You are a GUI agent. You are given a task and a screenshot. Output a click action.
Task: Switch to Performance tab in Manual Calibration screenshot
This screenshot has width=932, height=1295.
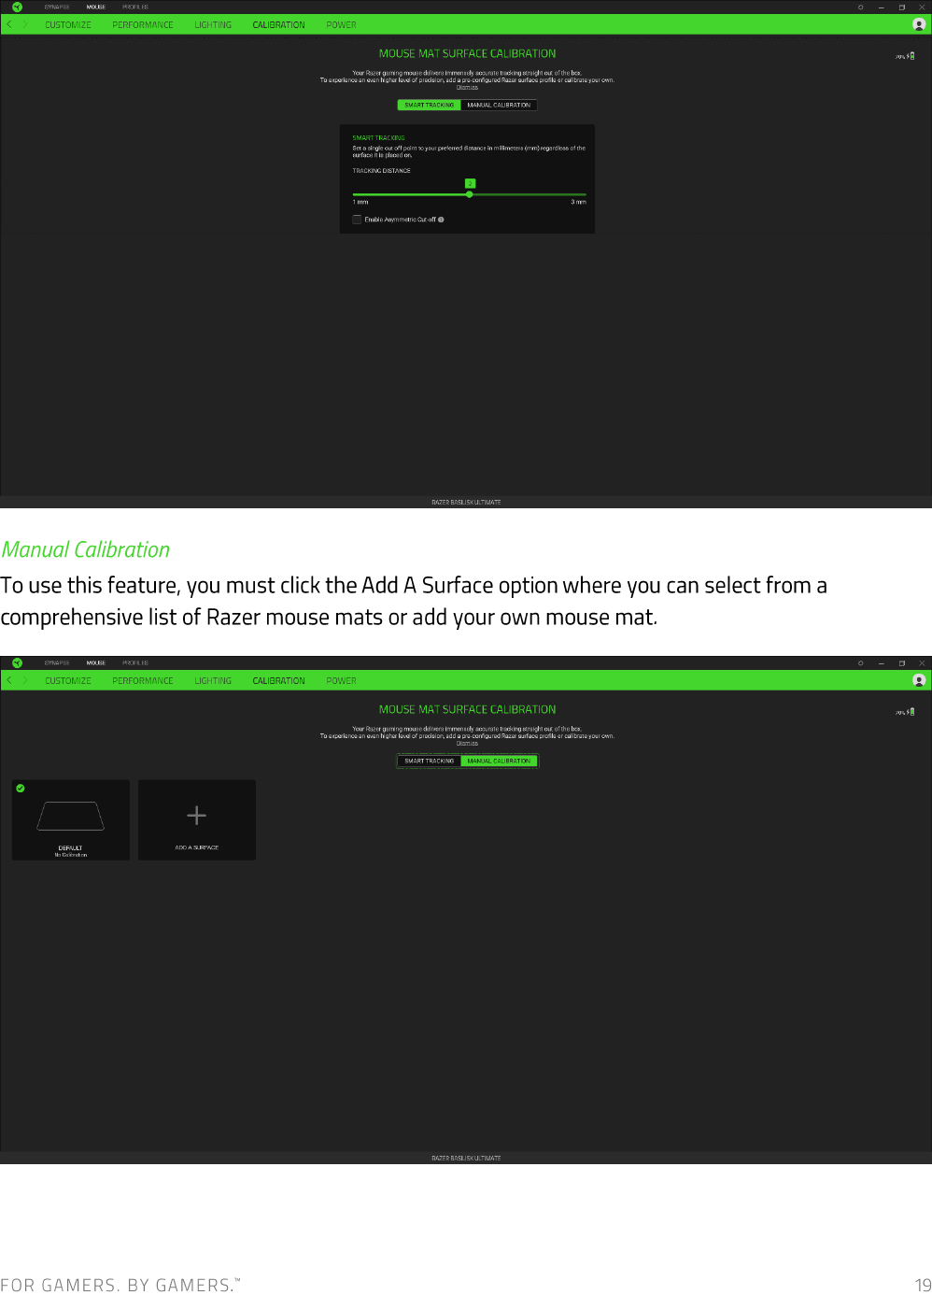tap(143, 681)
